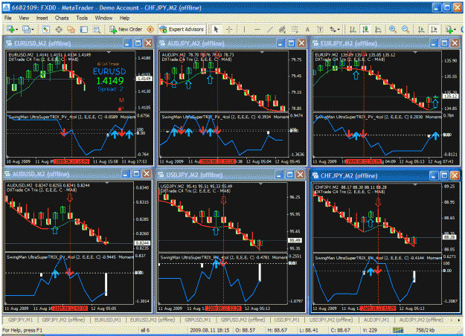465x336 pixels.
Task: Switch to the USDJPY,M1 chart tab
Action: click(286, 320)
